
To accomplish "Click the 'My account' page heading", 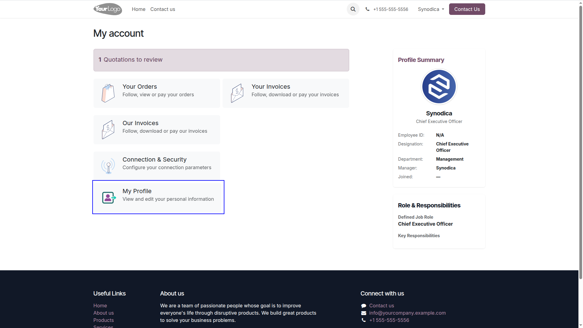I will [118, 33].
